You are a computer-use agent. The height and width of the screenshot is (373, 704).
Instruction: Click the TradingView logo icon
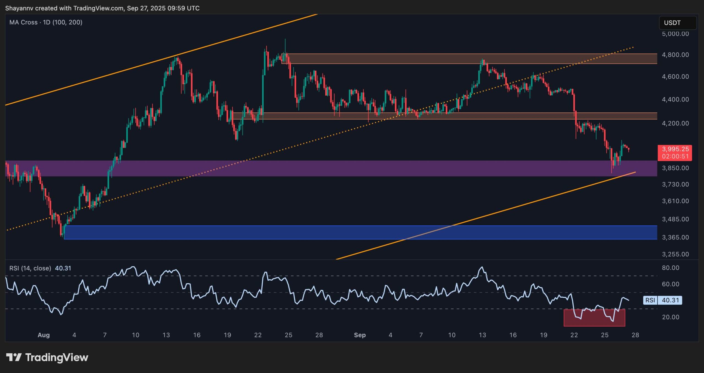[14, 357]
